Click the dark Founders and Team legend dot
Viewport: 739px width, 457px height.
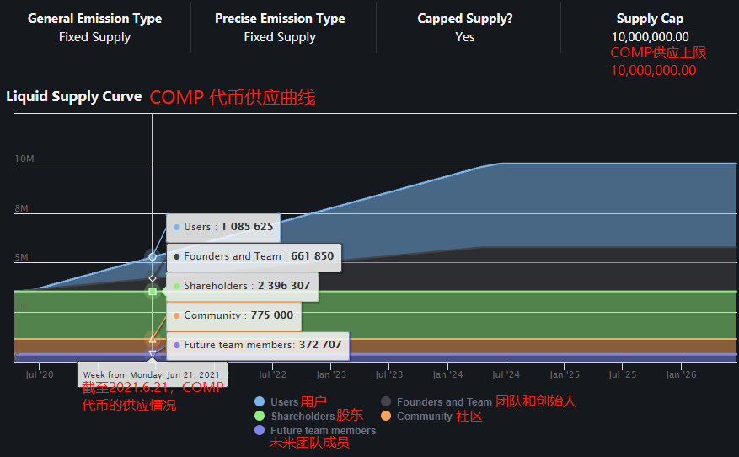(386, 402)
